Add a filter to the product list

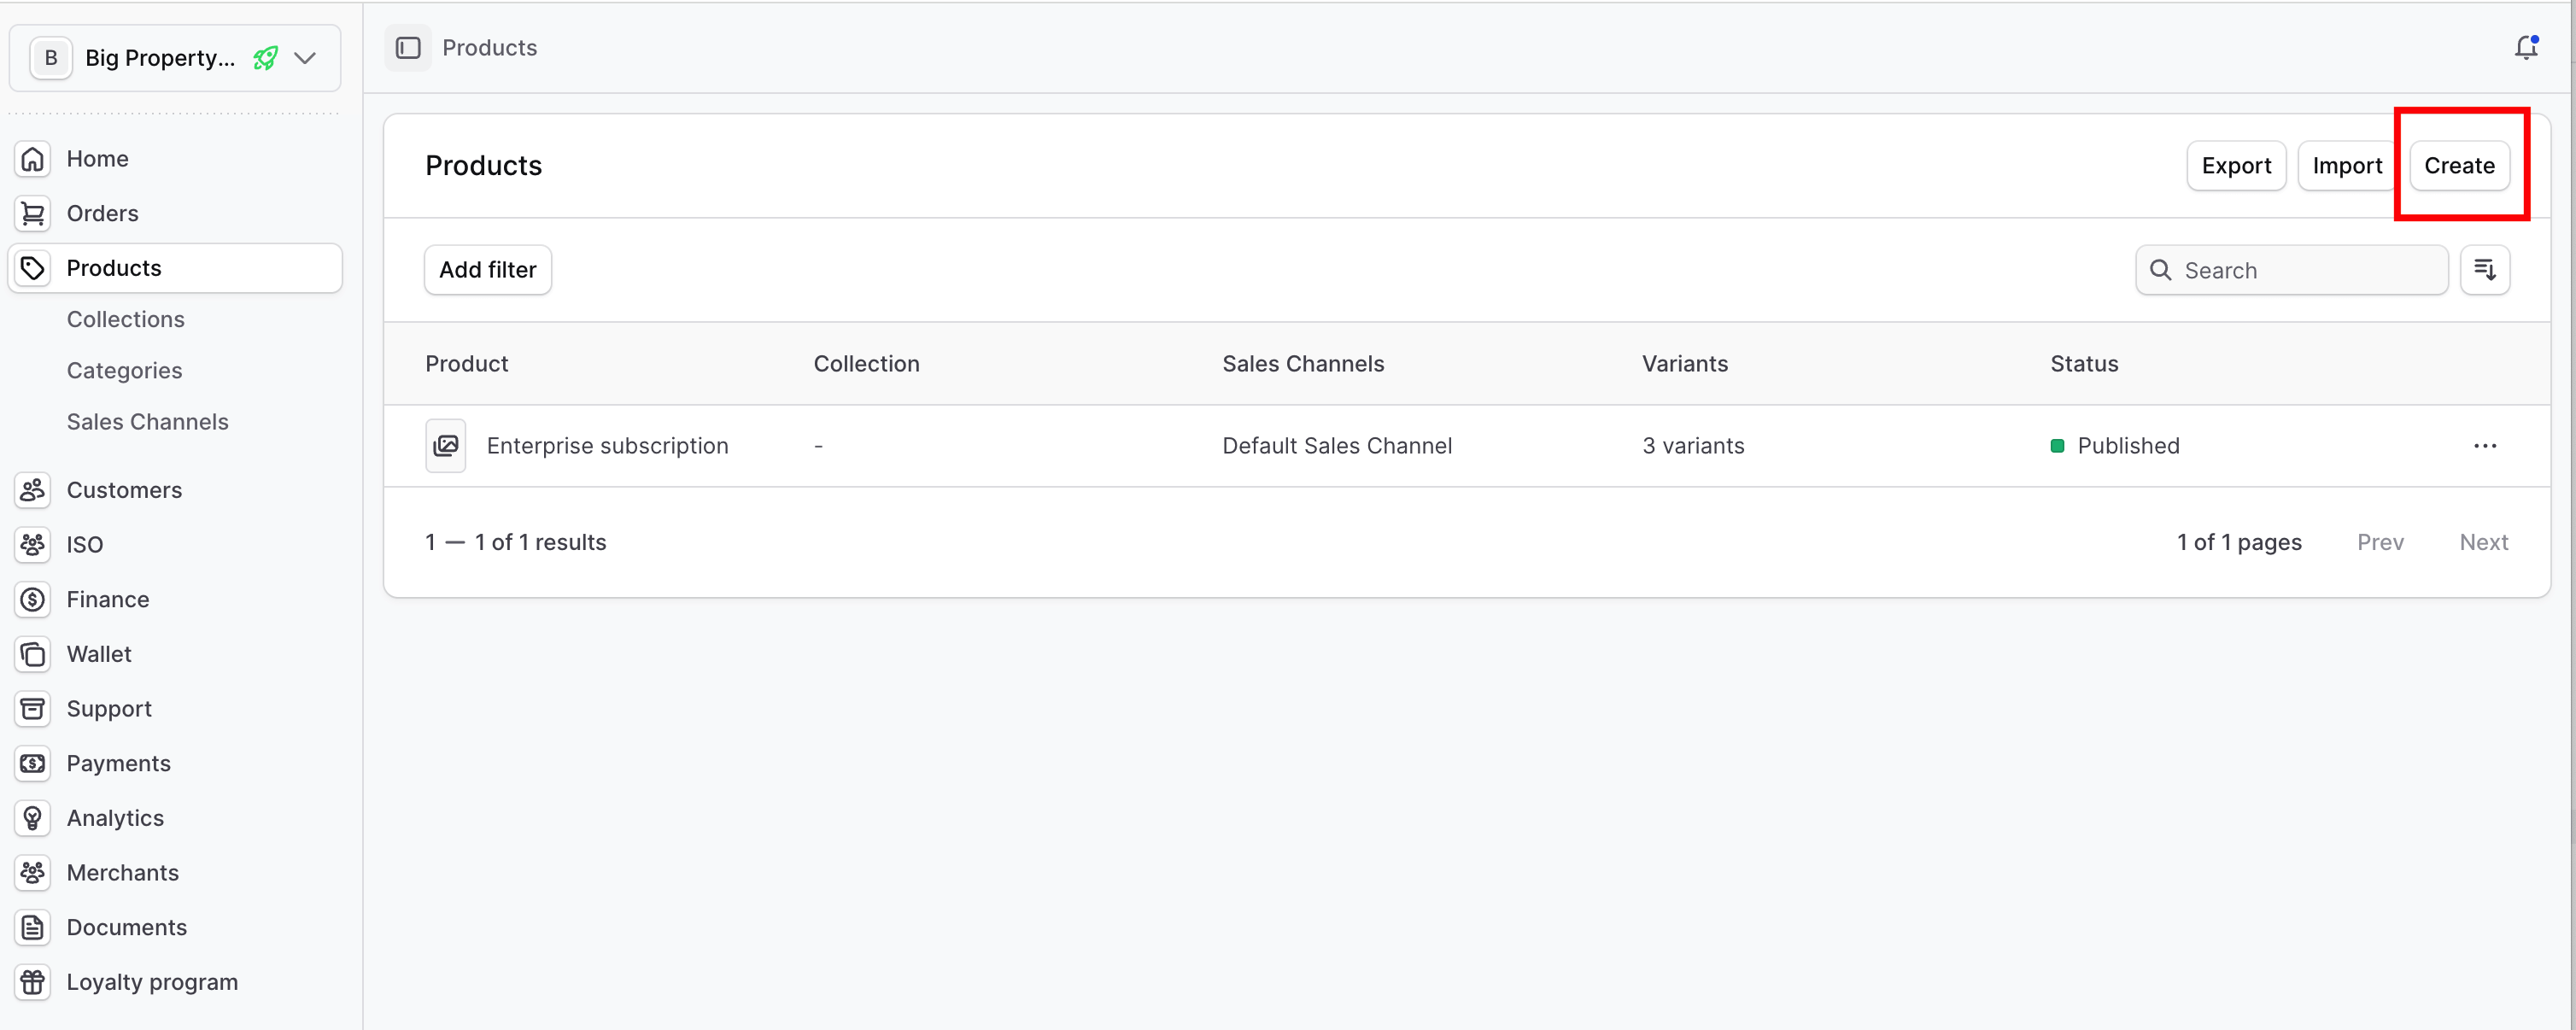(487, 269)
